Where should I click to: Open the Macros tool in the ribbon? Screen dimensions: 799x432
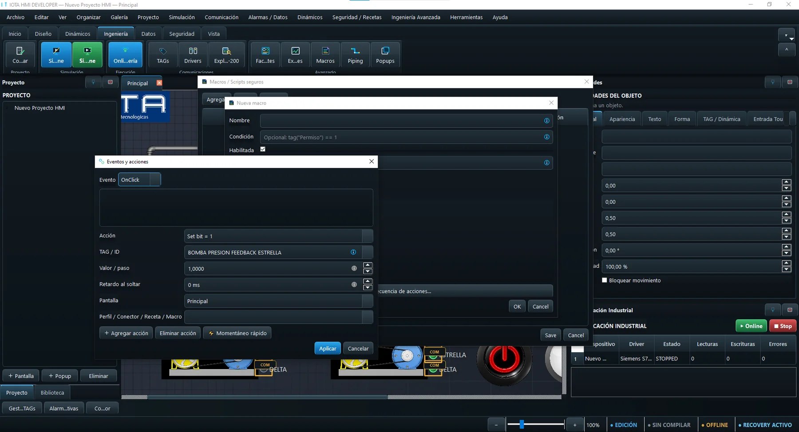coord(325,55)
